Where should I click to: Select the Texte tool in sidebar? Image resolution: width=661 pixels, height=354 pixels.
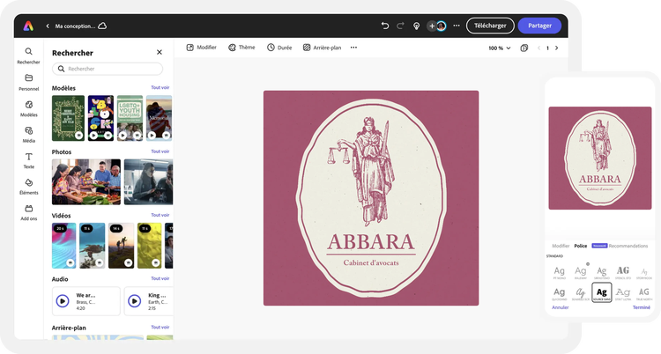click(x=29, y=160)
